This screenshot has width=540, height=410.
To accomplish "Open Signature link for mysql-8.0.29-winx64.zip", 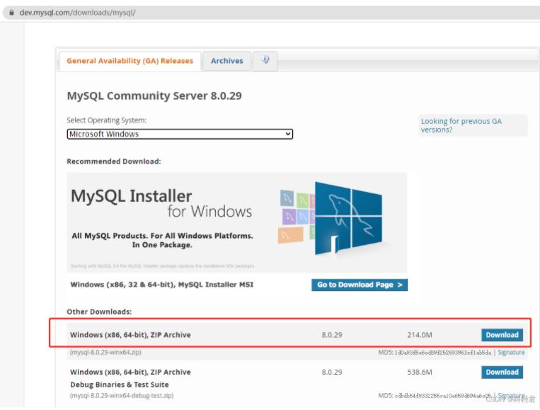I will click(511, 353).
